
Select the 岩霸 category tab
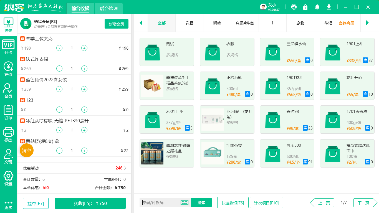(x=189, y=23)
